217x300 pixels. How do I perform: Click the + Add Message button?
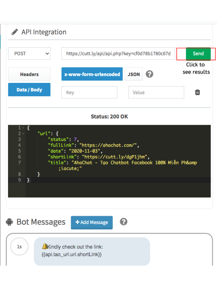(x=92, y=223)
